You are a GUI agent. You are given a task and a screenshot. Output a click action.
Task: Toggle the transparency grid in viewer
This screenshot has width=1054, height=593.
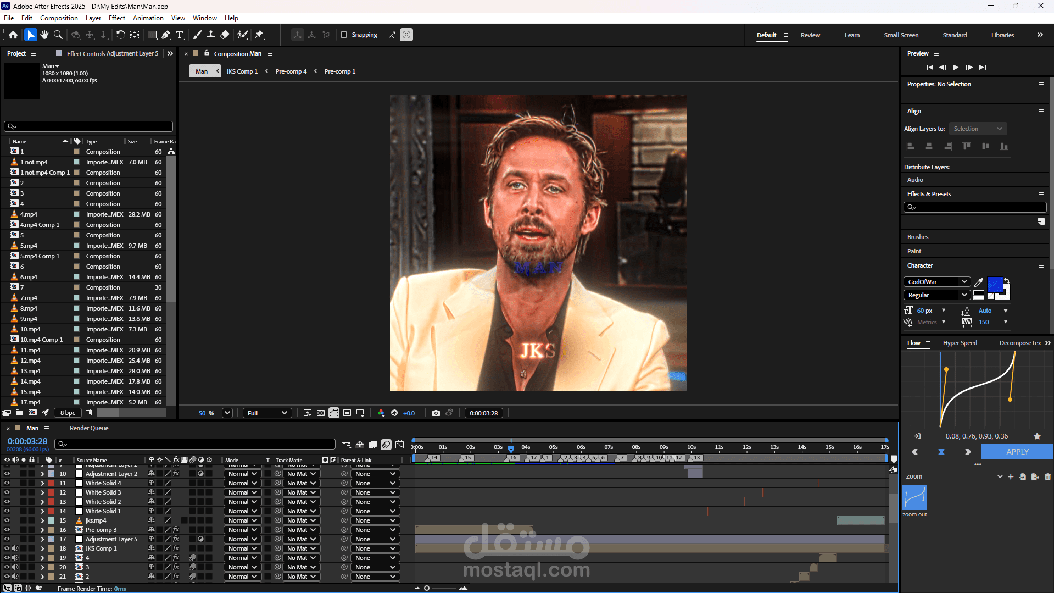point(321,413)
